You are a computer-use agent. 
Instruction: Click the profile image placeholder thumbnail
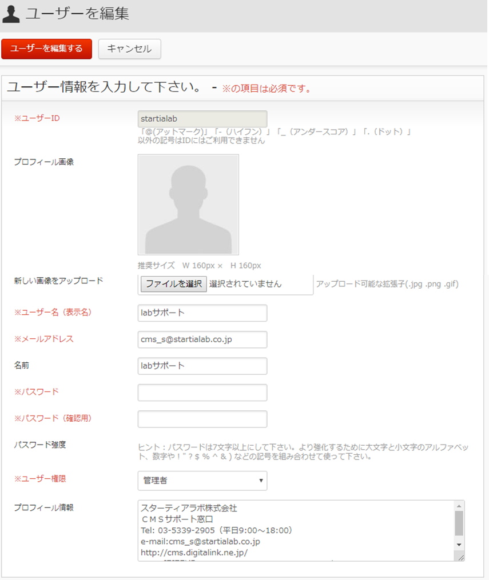click(188, 205)
